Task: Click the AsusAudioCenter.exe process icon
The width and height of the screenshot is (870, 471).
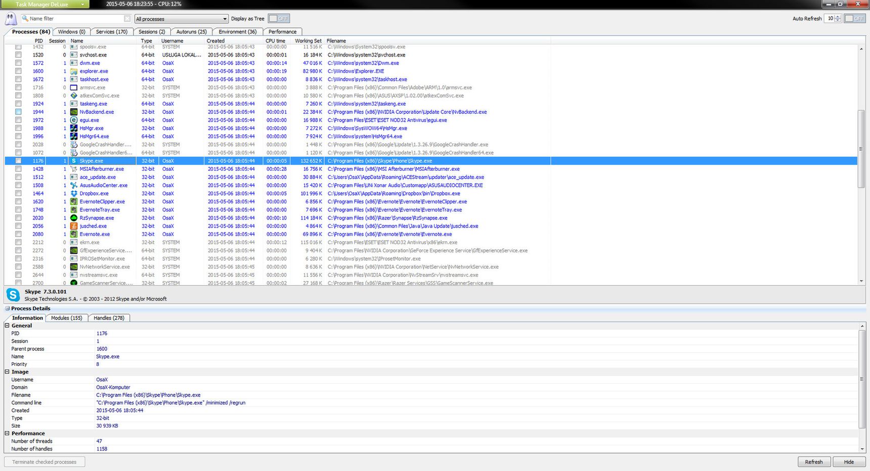Action: coord(74,185)
